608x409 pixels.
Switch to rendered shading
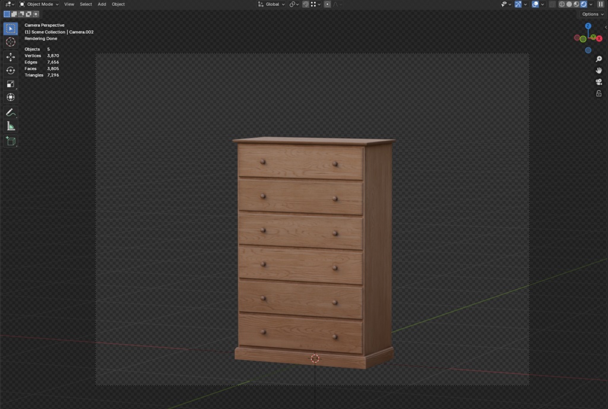click(584, 4)
